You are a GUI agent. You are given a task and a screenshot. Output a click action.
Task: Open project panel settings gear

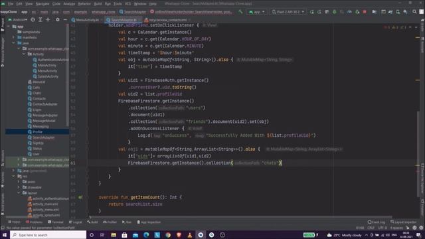[x=58, y=20]
